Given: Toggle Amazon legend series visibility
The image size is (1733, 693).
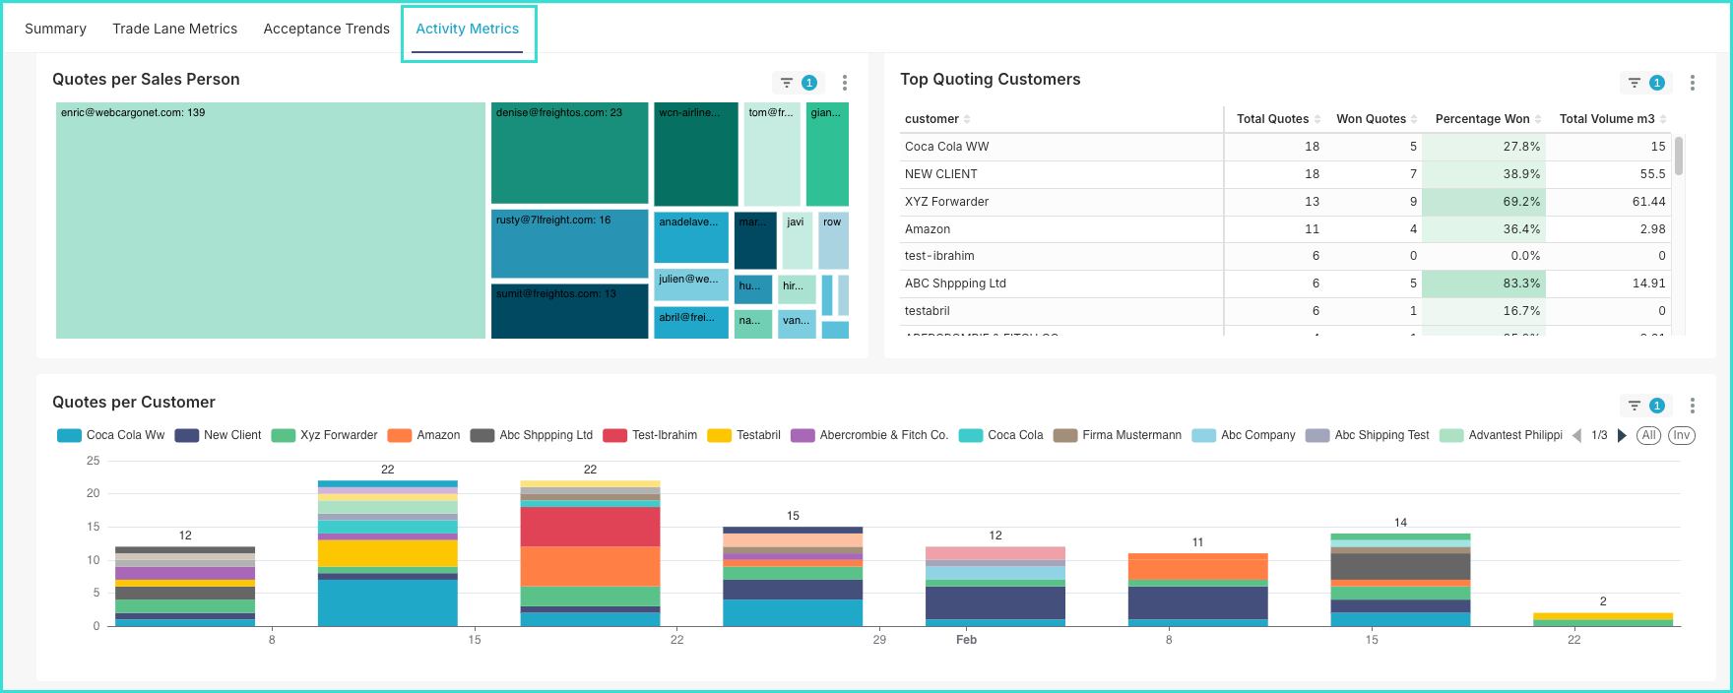Looking at the screenshot, I should (x=424, y=435).
